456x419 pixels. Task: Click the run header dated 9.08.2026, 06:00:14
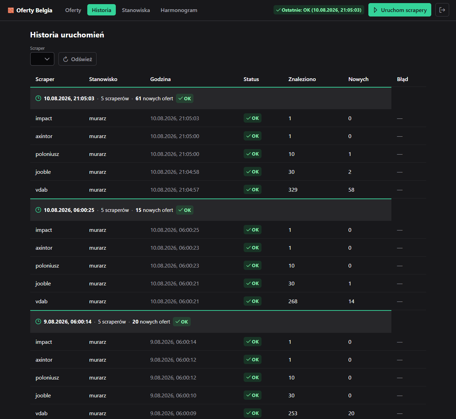[211, 321]
